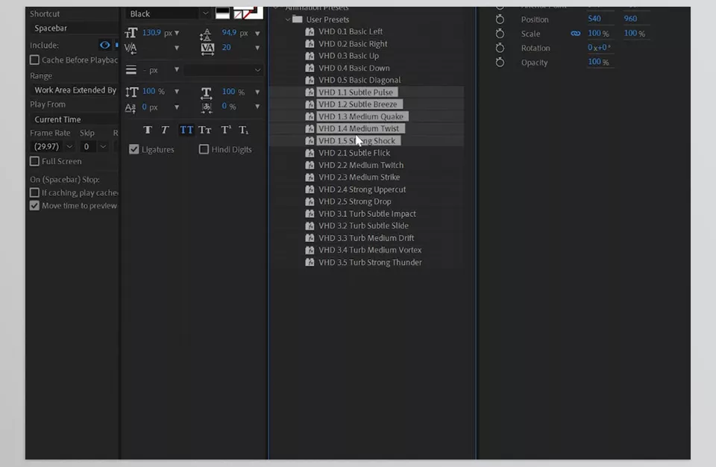
Task: Click the horizontal scale icon
Action: pyautogui.click(x=207, y=93)
